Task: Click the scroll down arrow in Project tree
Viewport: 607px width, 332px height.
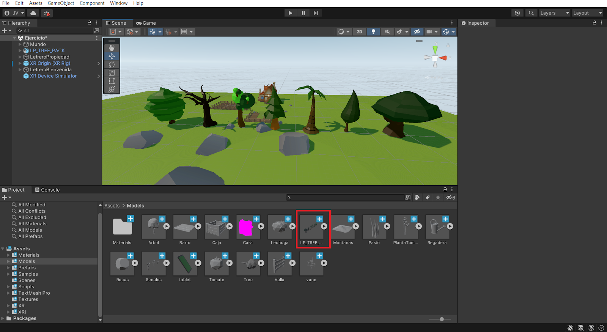Action: [100, 320]
